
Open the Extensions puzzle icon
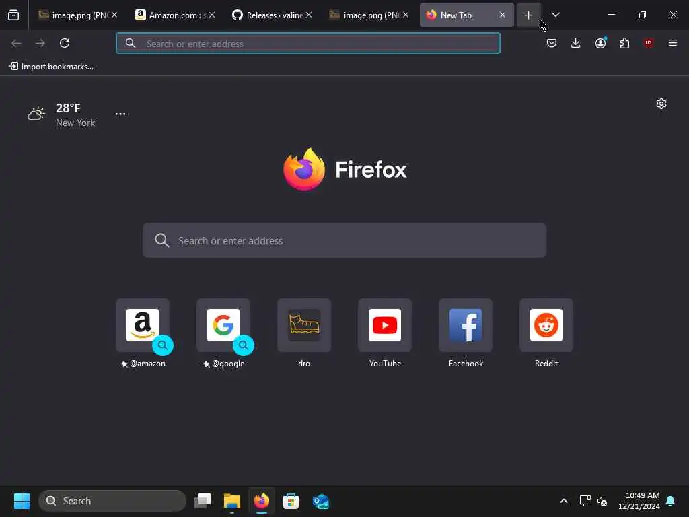tap(624, 43)
